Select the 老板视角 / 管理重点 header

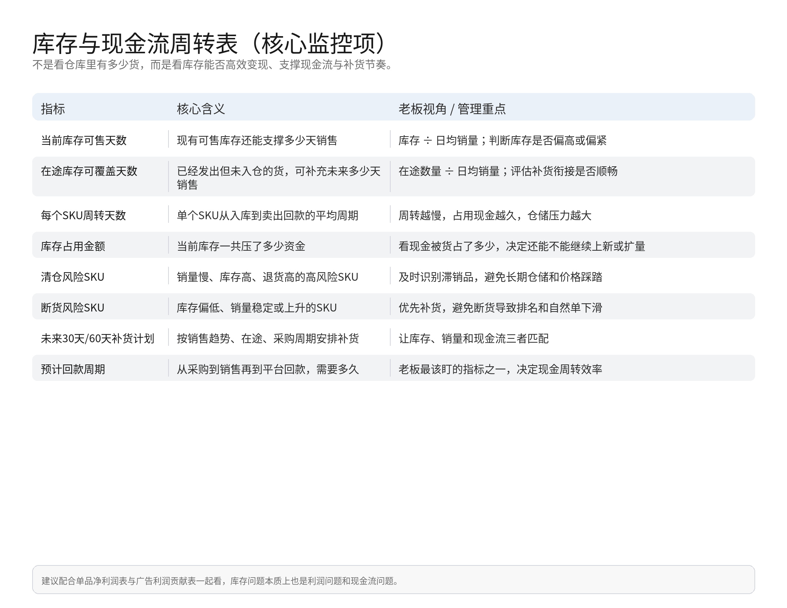[x=452, y=109]
